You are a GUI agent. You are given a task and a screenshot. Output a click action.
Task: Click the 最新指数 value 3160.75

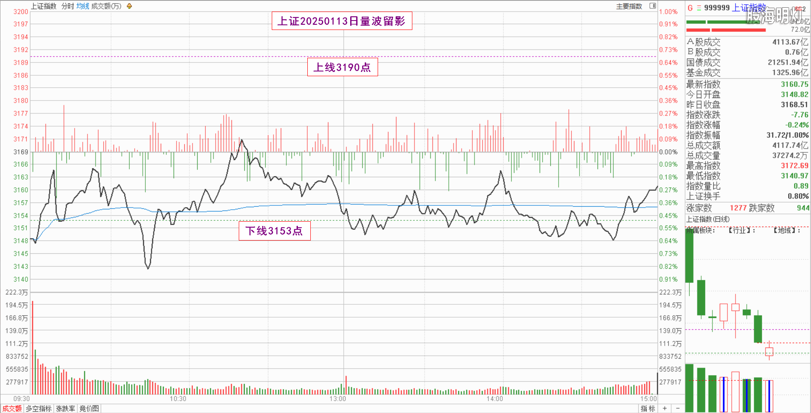(794, 84)
